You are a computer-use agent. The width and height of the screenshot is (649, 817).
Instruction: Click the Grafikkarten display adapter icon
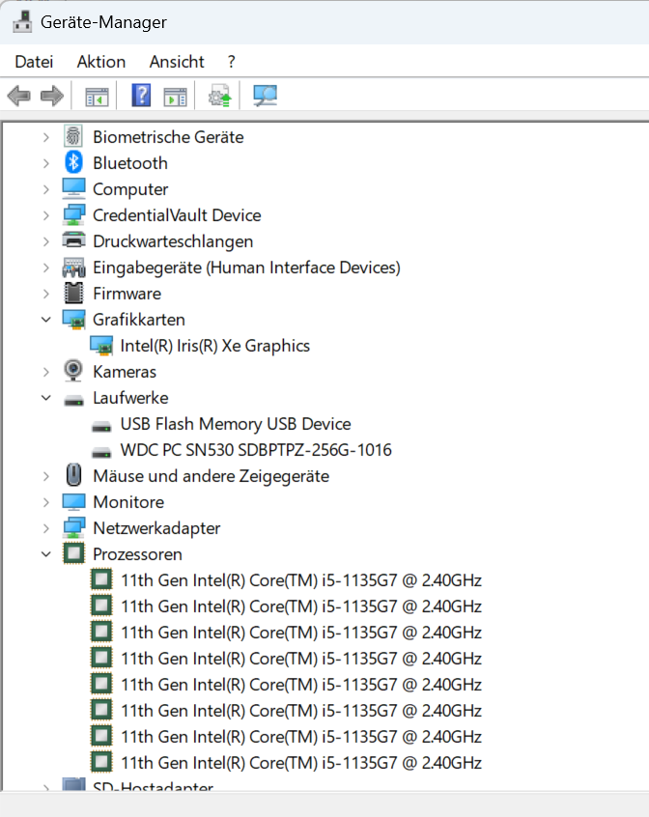pos(73,320)
